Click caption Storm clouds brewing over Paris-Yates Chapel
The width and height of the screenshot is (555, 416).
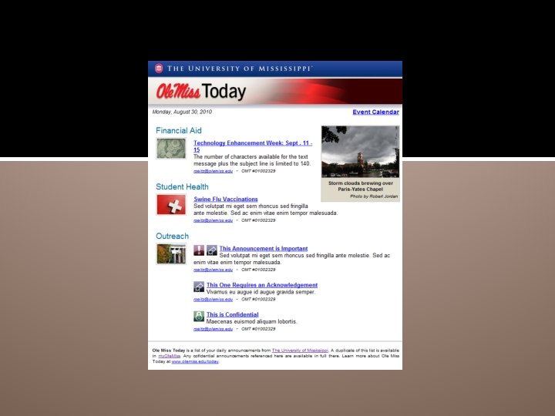pos(360,186)
